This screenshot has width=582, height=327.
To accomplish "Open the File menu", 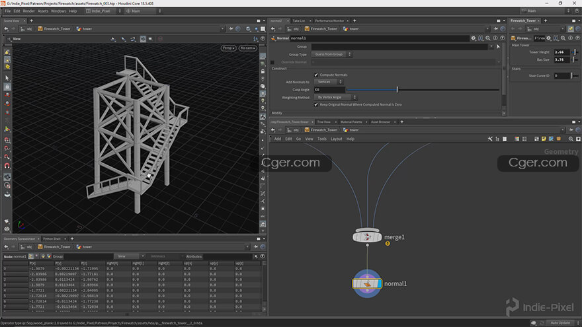I will (7, 11).
